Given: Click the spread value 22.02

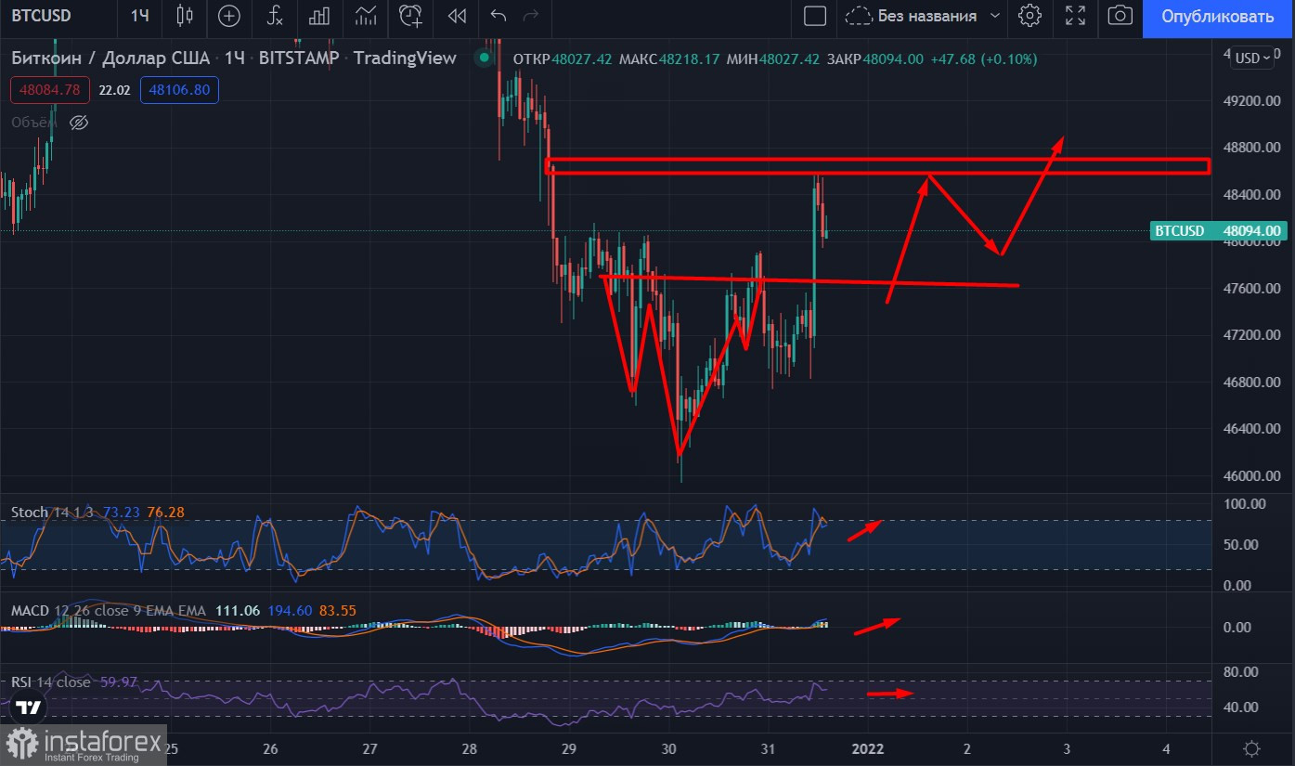Looking at the screenshot, I should click(x=114, y=90).
